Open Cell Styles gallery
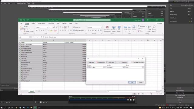The height and width of the screenshot is (109, 194). point(119,29)
